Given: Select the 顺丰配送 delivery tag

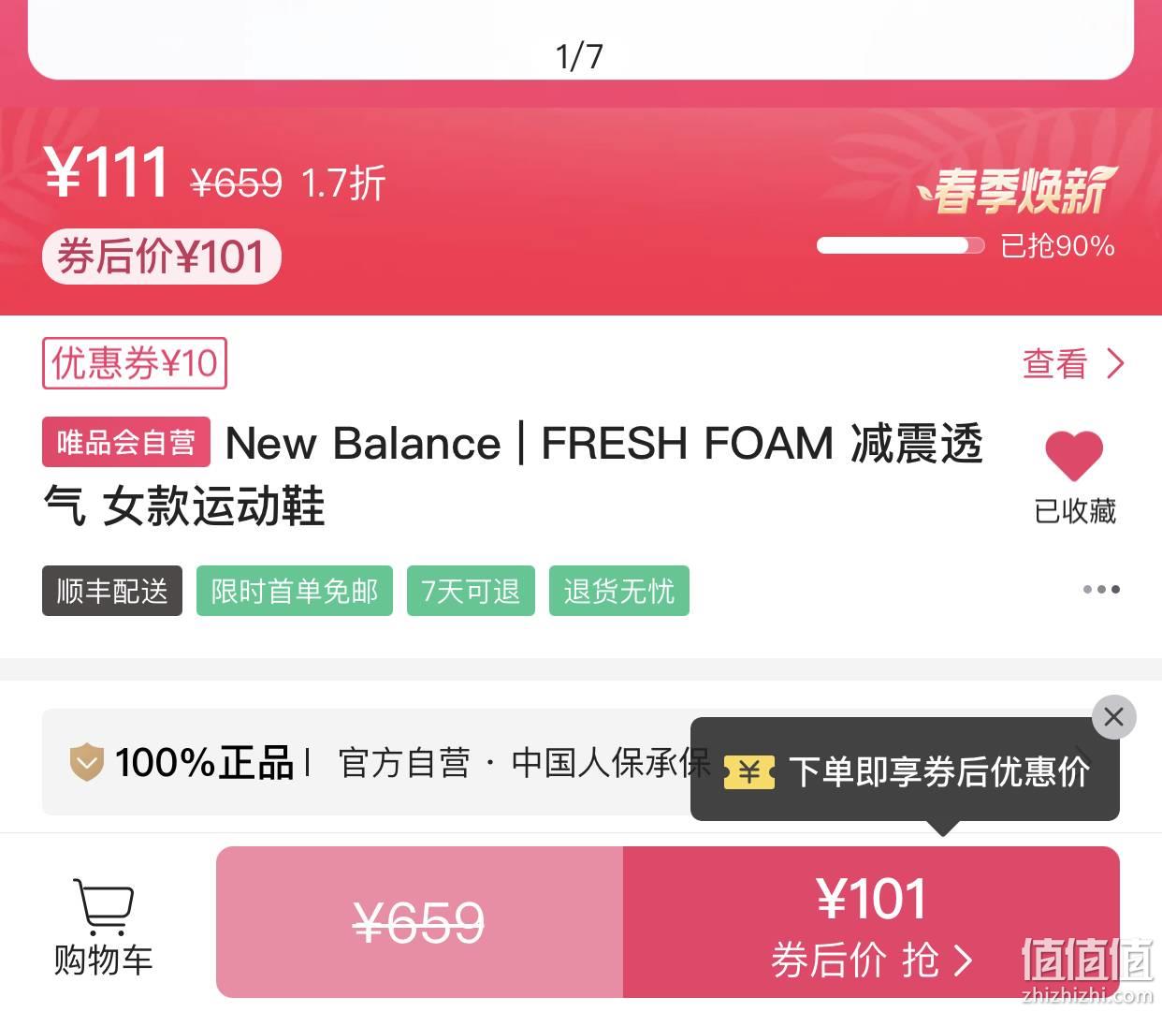Looking at the screenshot, I should pyautogui.click(x=112, y=591).
